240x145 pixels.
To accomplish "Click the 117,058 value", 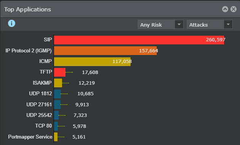I will pyautogui.click(x=122, y=61).
